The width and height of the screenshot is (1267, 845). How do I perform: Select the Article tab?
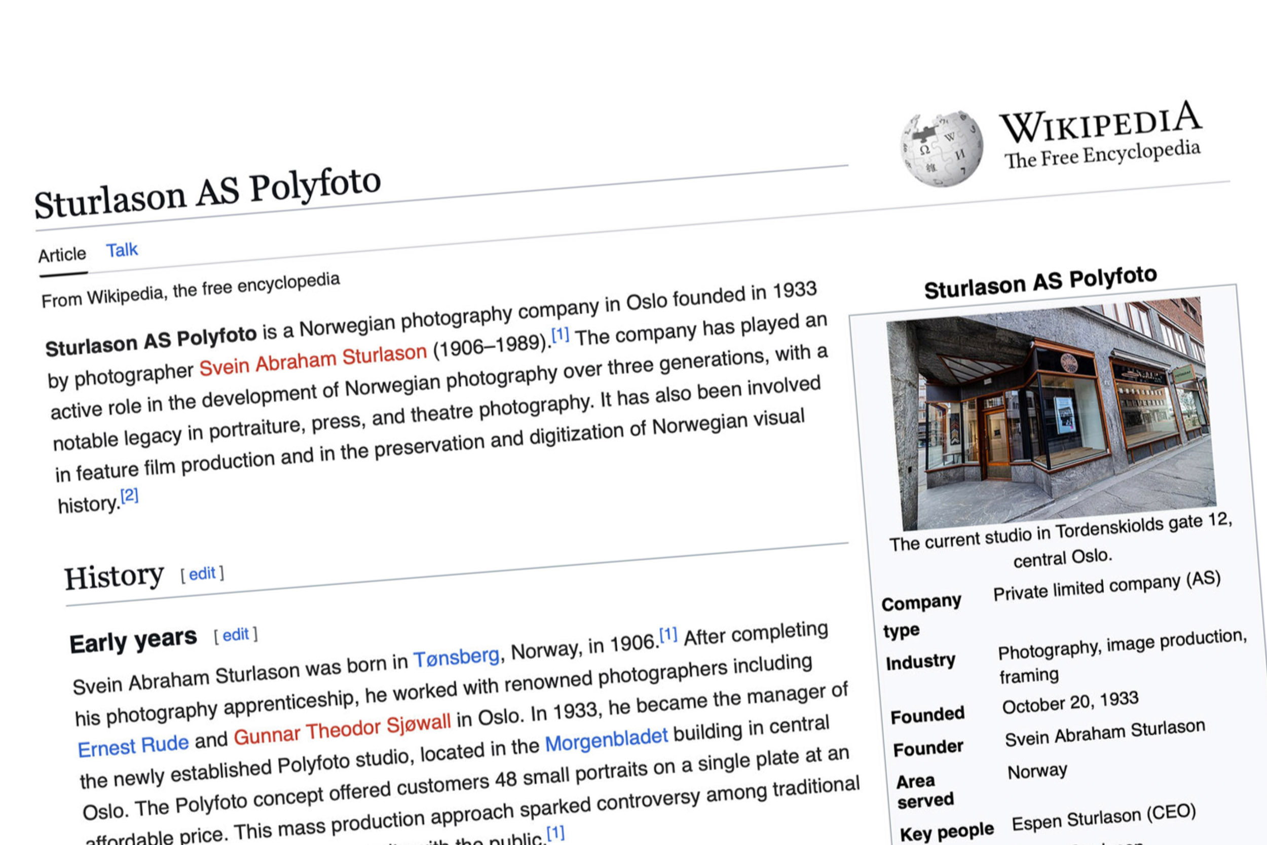(x=62, y=254)
